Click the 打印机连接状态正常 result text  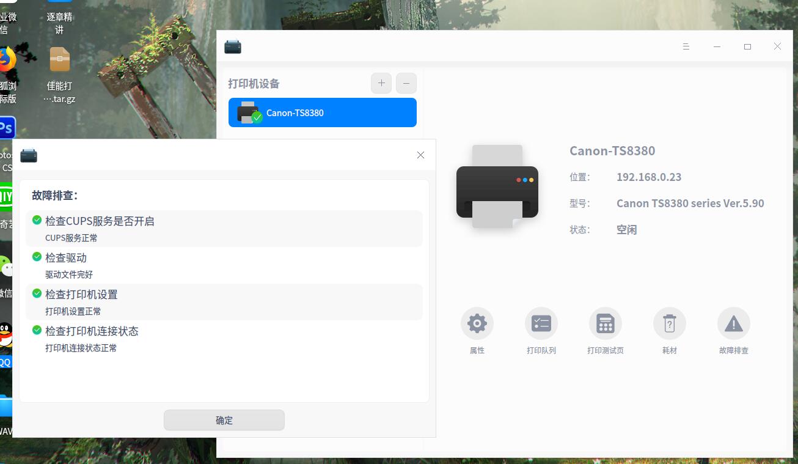[x=81, y=348]
